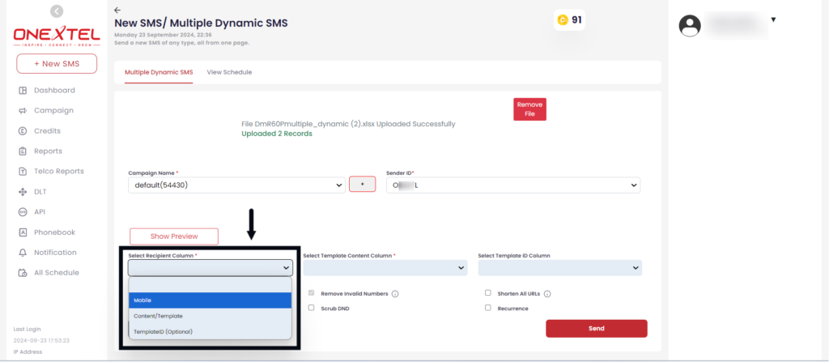Collapse the Select Recipient Column dropdown
The image size is (829, 362).
point(210,268)
